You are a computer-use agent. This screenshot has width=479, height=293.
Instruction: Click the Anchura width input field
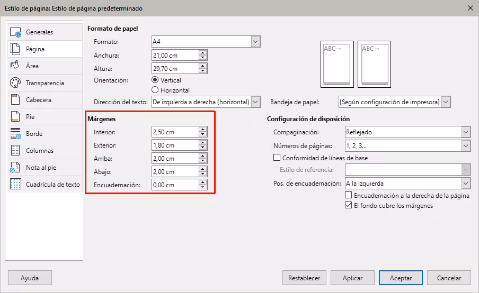tap(174, 56)
